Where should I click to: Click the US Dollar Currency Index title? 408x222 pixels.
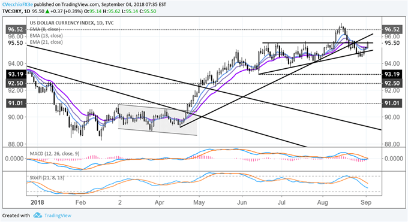click(x=71, y=23)
